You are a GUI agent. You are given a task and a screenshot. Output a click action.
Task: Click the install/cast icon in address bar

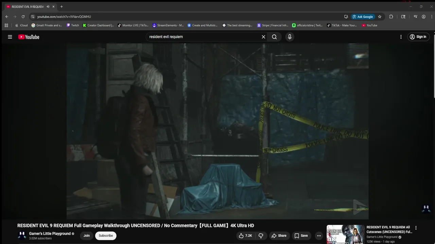[346, 17]
